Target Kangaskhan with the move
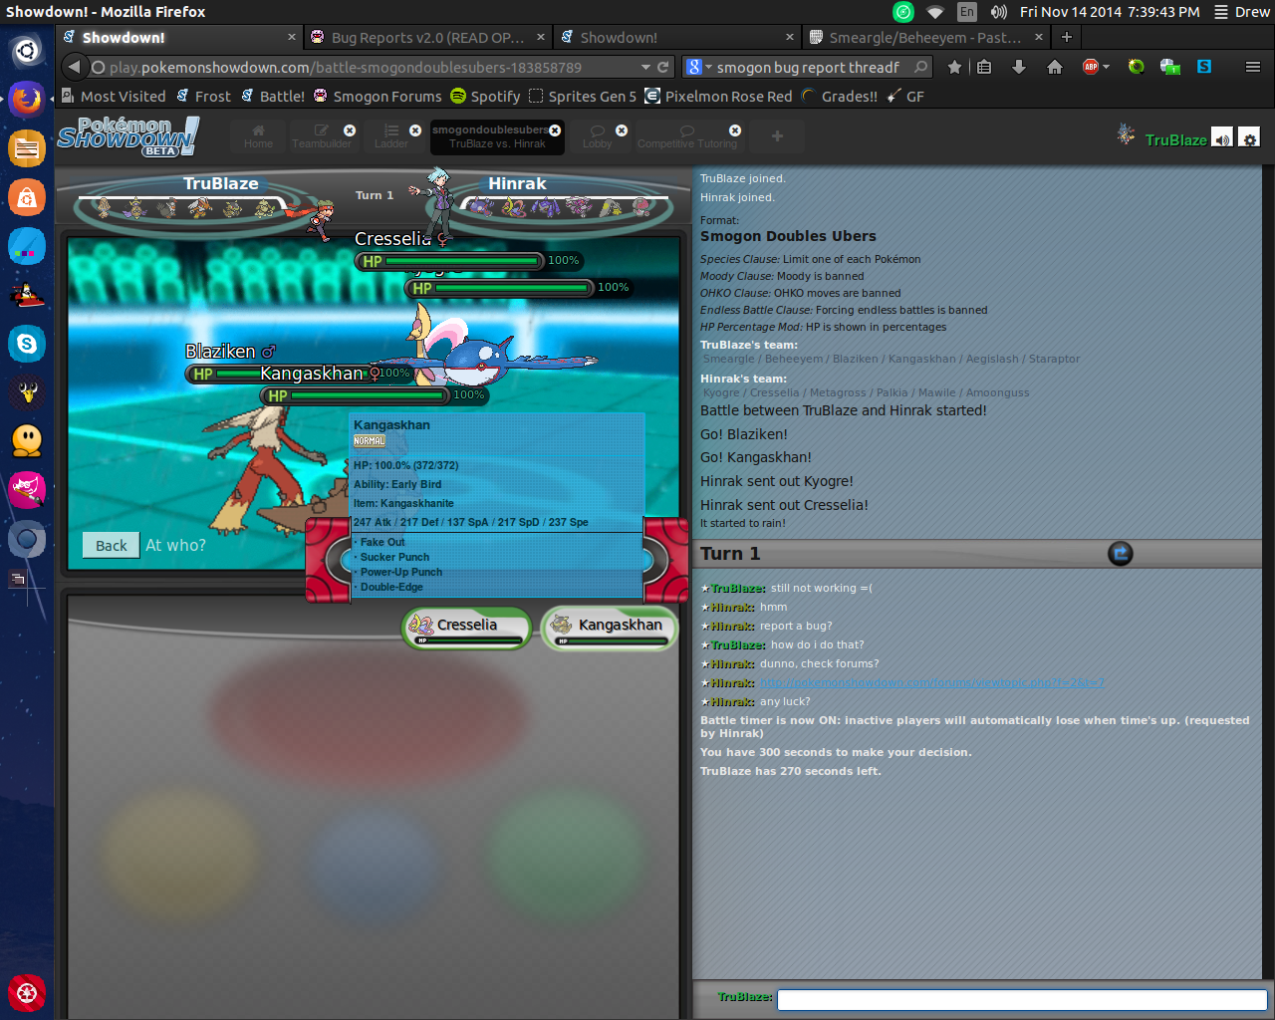This screenshot has height=1020, width=1275. click(x=610, y=629)
